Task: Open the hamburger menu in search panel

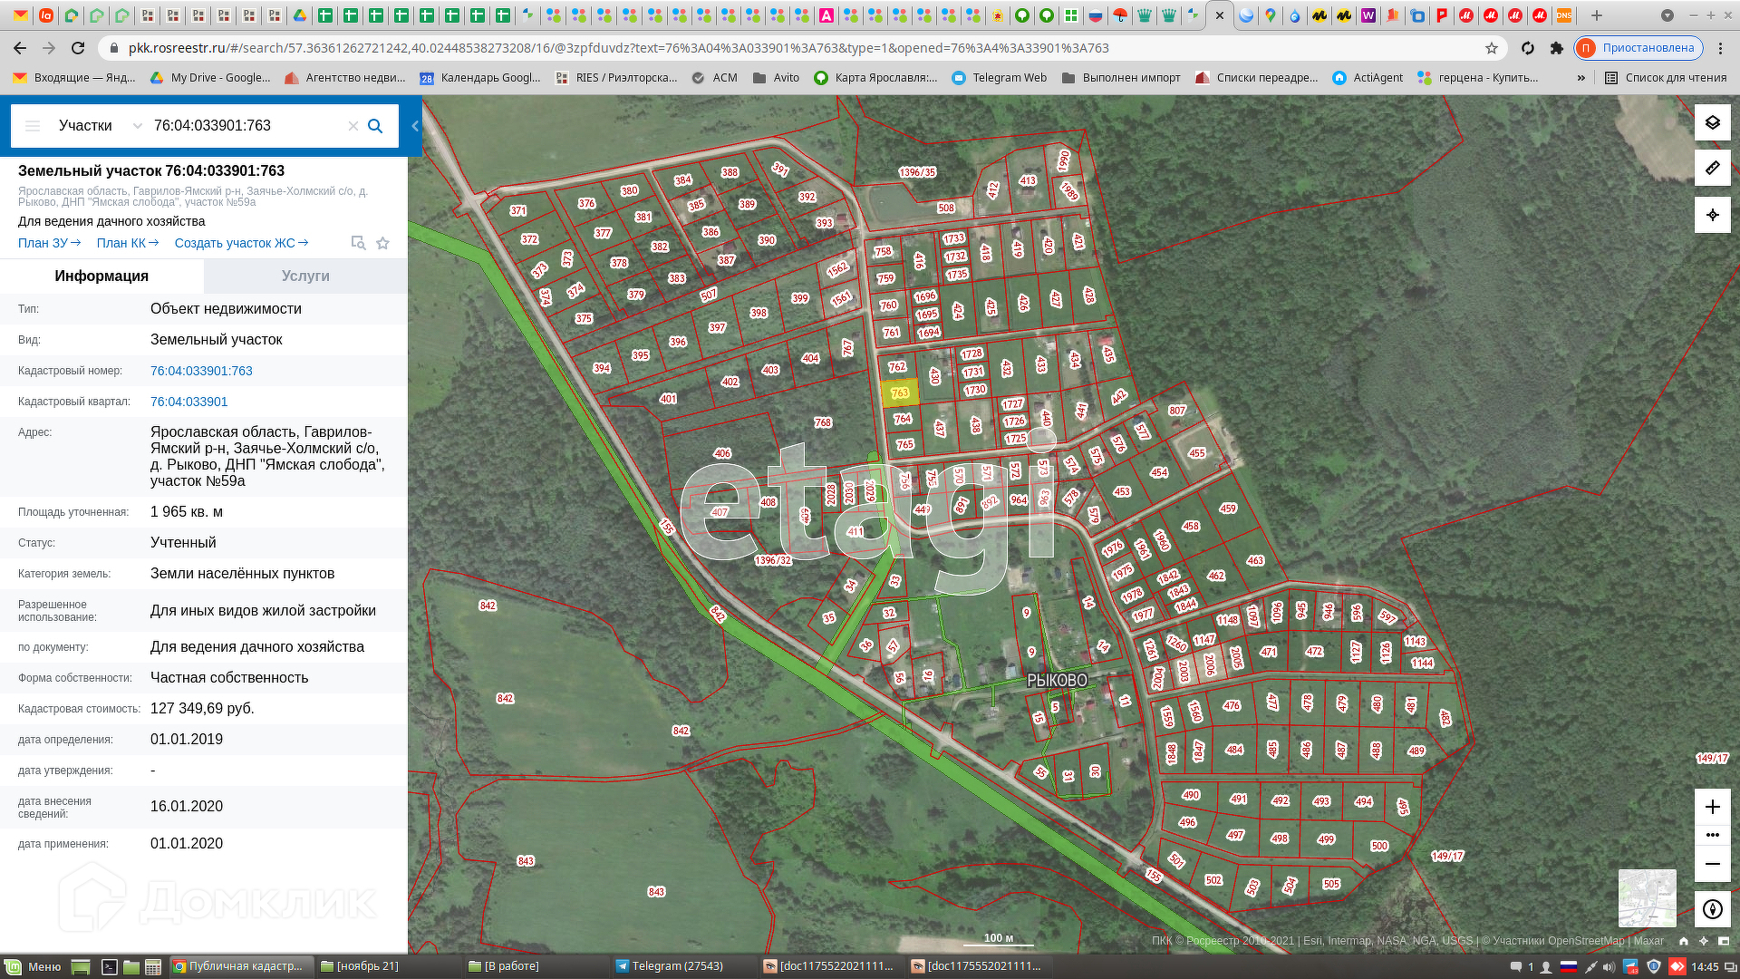Action: click(33, 126)
